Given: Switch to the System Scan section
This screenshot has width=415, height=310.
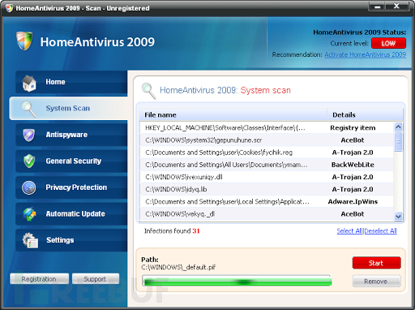Looking at the screenshot, I should coord(68,108).
